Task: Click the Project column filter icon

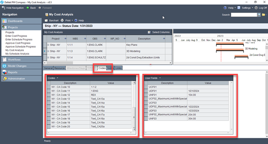Action: (65, 39)
